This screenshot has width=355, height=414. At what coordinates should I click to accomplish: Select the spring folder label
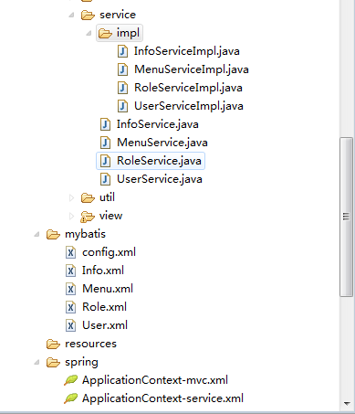click(x=81, y=363)
